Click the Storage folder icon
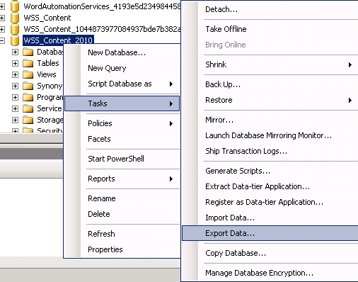This screenshot has height=282, width=358. (x=28, y=120)
